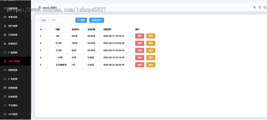
Task: Click the ID column header
Action: [41, 29]
